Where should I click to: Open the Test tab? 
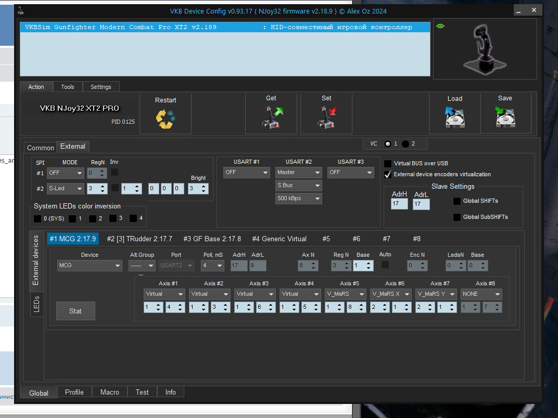142,392
